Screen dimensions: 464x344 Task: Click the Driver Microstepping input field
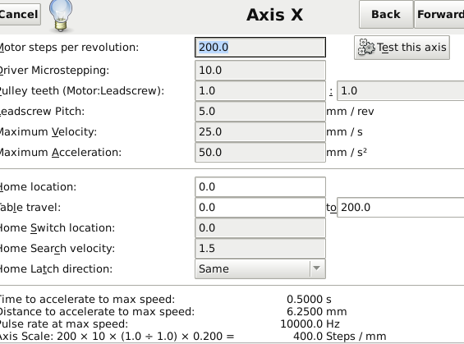pos(260,71)
